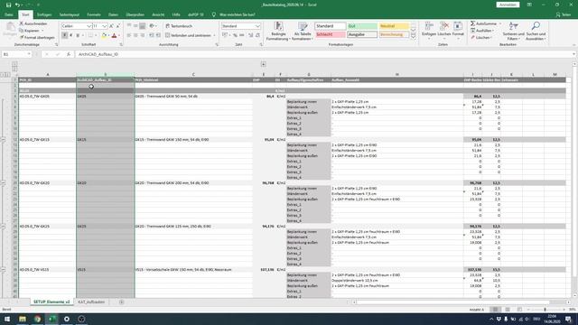578x325 pixels.
Task: Decrease the font size with the smaller A icon
Action: click(x=118, y=26)
